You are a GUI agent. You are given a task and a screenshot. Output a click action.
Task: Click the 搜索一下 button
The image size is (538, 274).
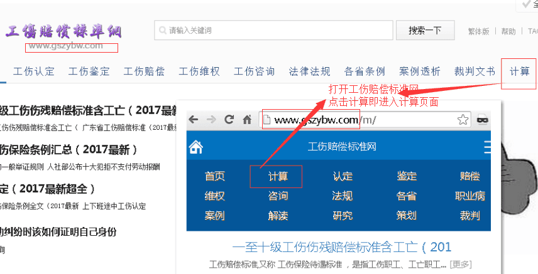coord(425,30)
